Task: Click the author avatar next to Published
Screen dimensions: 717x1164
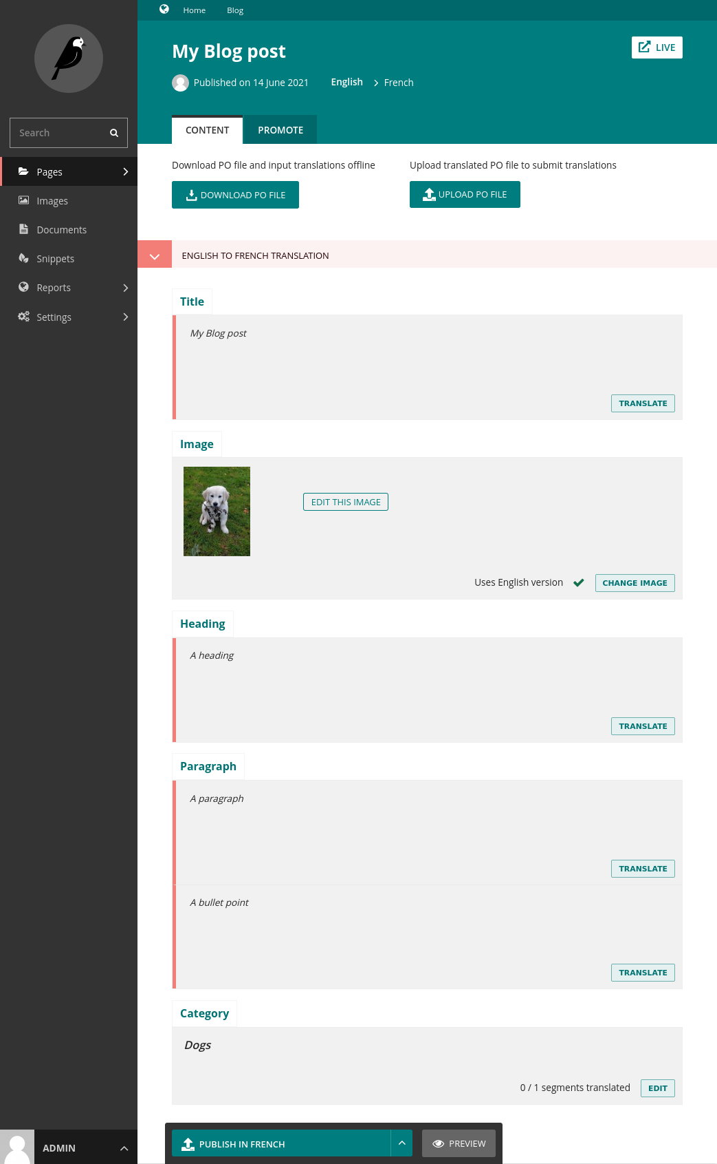Action: pos(180,83)
